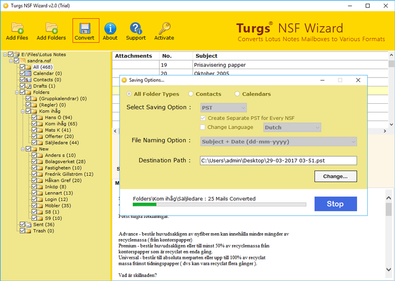395x281 pixels.
Task: Click the Convert floppy disk icon
Action: [85, 28]
